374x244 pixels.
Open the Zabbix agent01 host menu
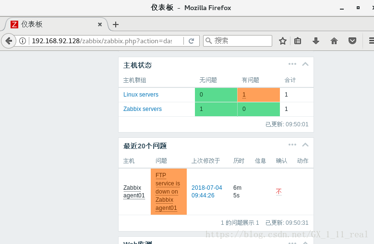tap(134, 192)
